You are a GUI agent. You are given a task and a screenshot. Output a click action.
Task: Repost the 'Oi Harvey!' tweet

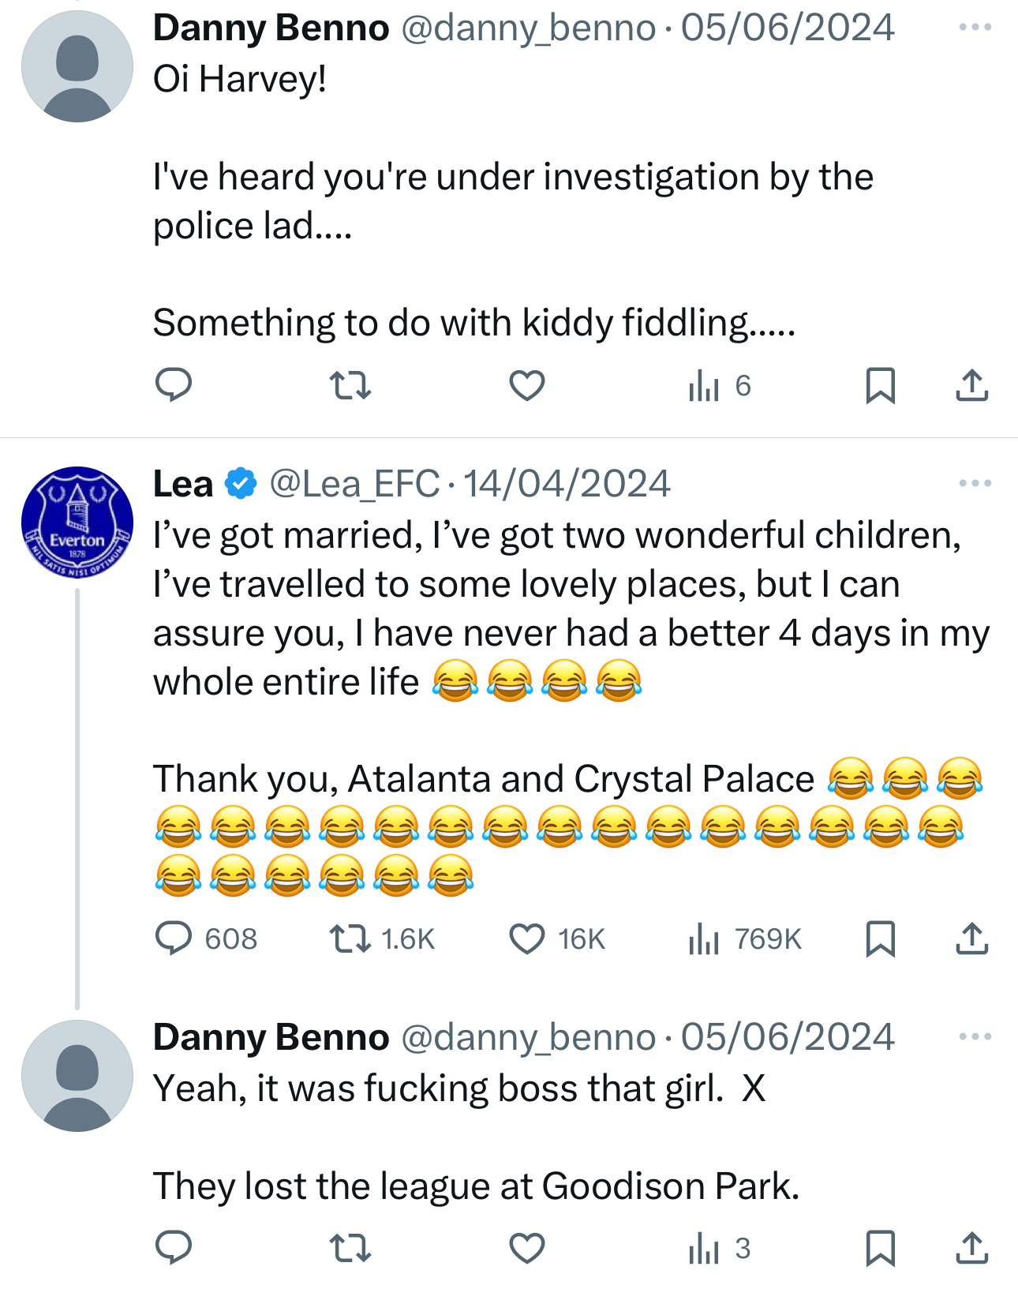click(x=350, y=386)
